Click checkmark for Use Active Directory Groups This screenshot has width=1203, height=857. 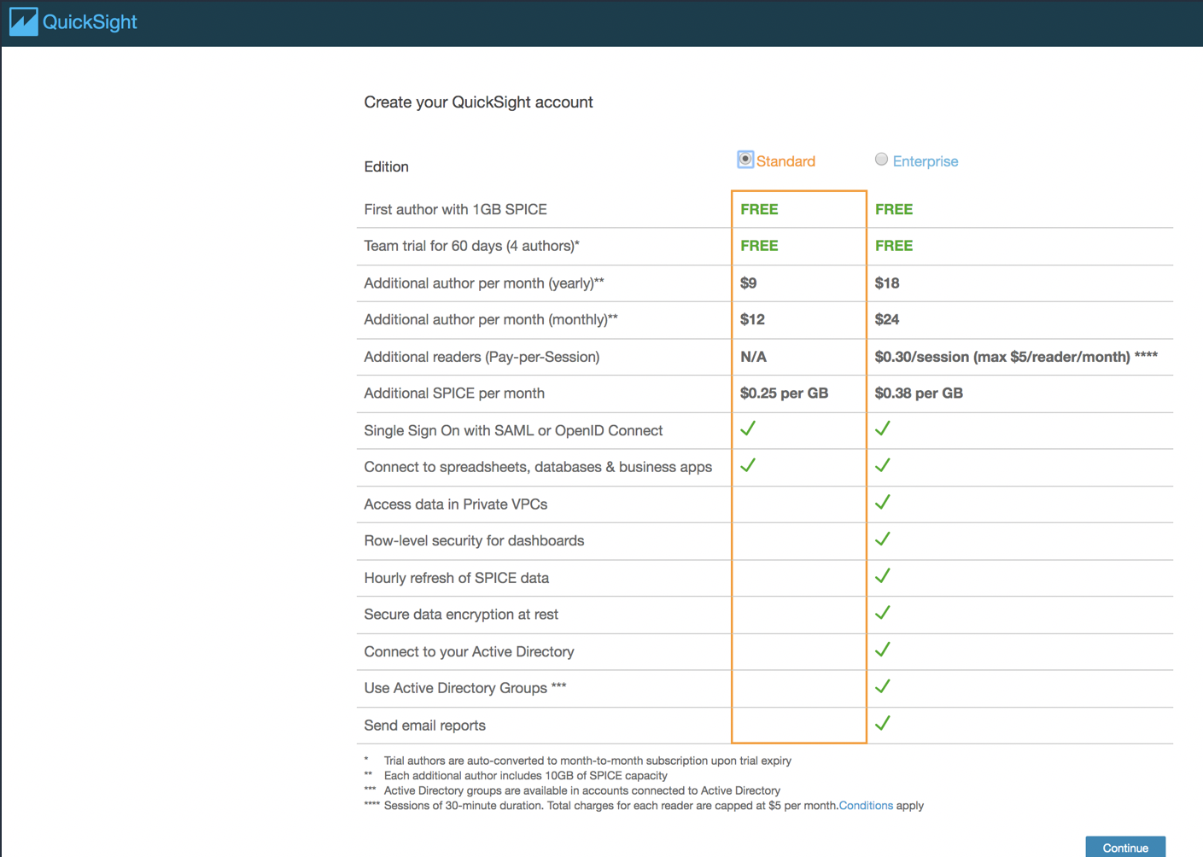(883, 686)
